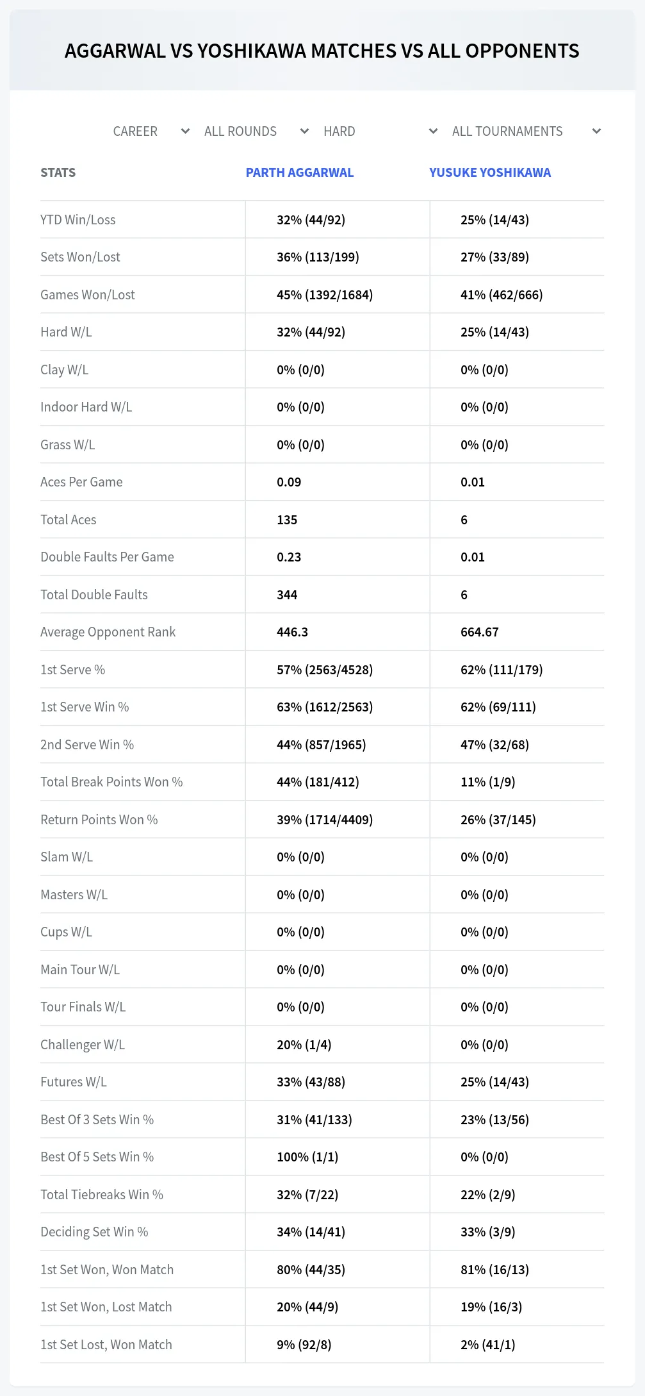This screenshot has width=645, height=1396.
Task: Click chevron arrow beside ALL TOURNAMENTS
Action: (596, 131)
